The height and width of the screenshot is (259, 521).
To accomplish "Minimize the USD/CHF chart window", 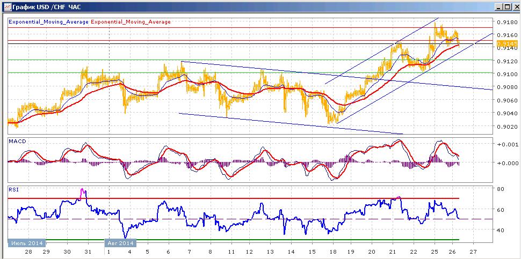I will click(498, 6).
